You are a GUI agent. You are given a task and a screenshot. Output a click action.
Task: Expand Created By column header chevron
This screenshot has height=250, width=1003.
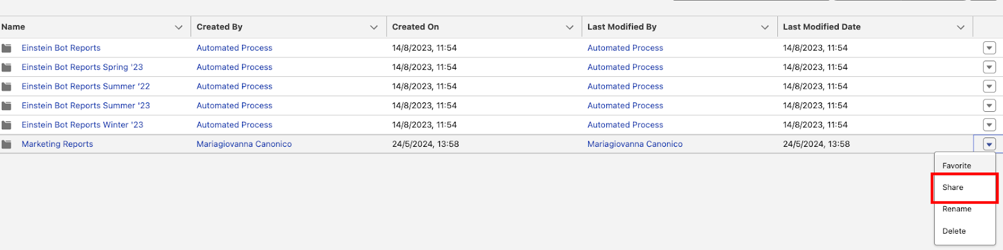coord(374,27)
